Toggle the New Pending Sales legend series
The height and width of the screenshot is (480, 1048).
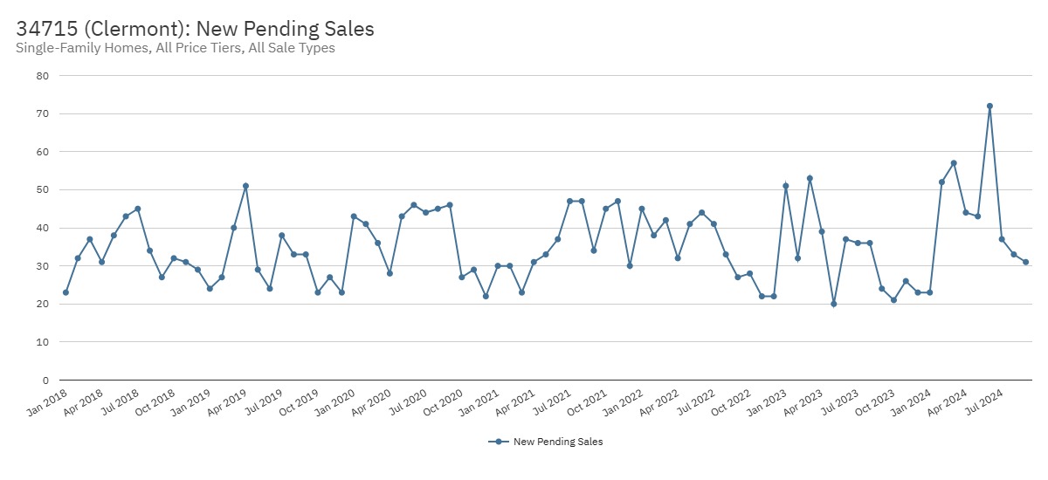click(558, 442)
